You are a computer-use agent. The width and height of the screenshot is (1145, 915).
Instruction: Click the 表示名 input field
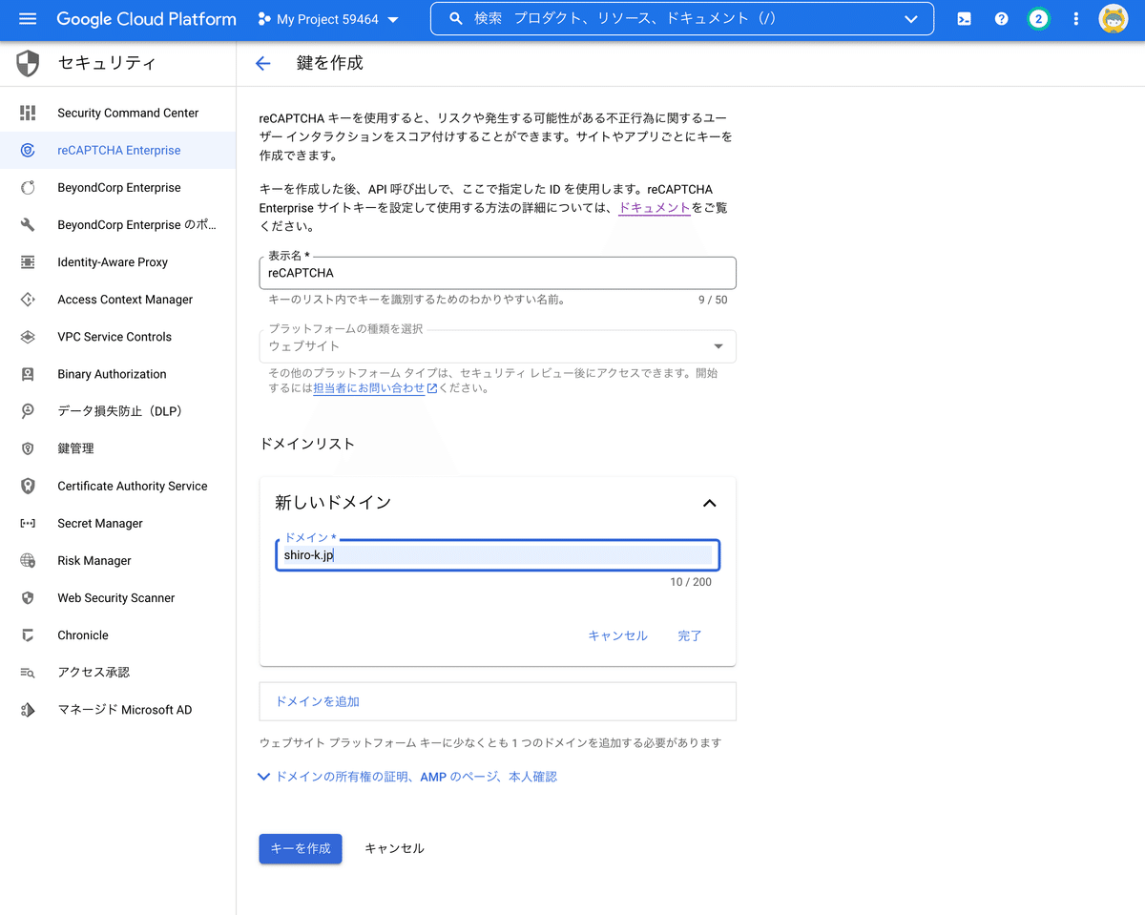(x=497, y=273)
